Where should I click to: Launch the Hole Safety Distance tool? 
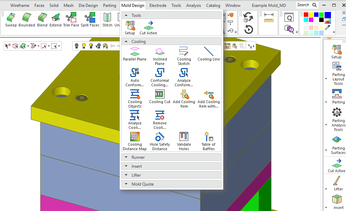[x=160, y=141]
